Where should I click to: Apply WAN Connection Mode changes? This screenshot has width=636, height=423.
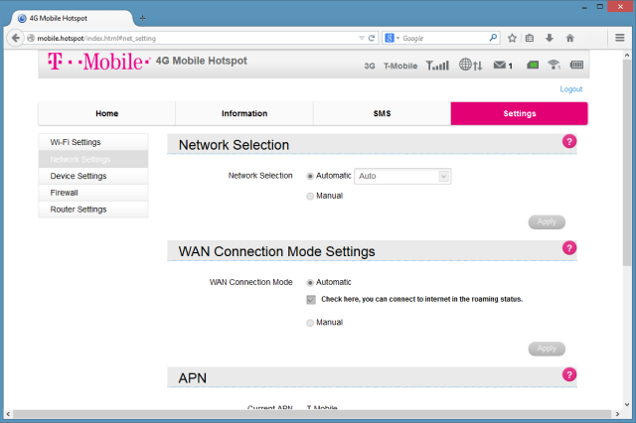click(x=547, y=349)
